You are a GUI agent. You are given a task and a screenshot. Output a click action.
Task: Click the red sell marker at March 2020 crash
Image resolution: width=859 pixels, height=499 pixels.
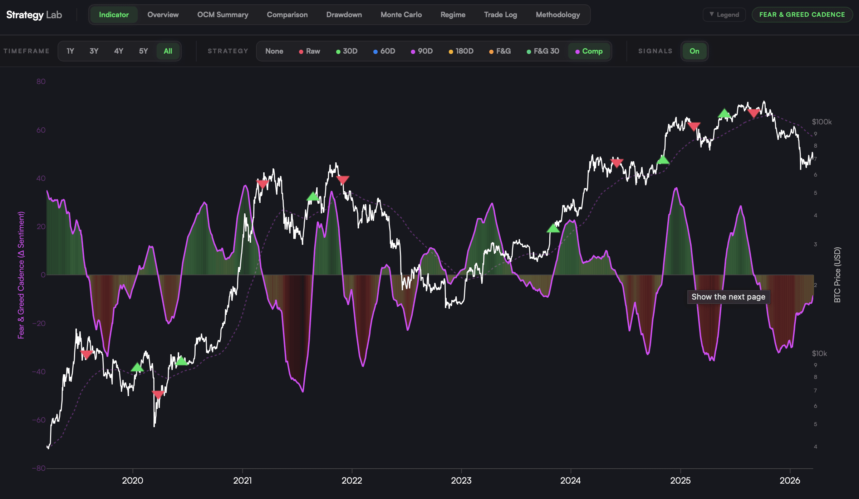click(158, 395)
